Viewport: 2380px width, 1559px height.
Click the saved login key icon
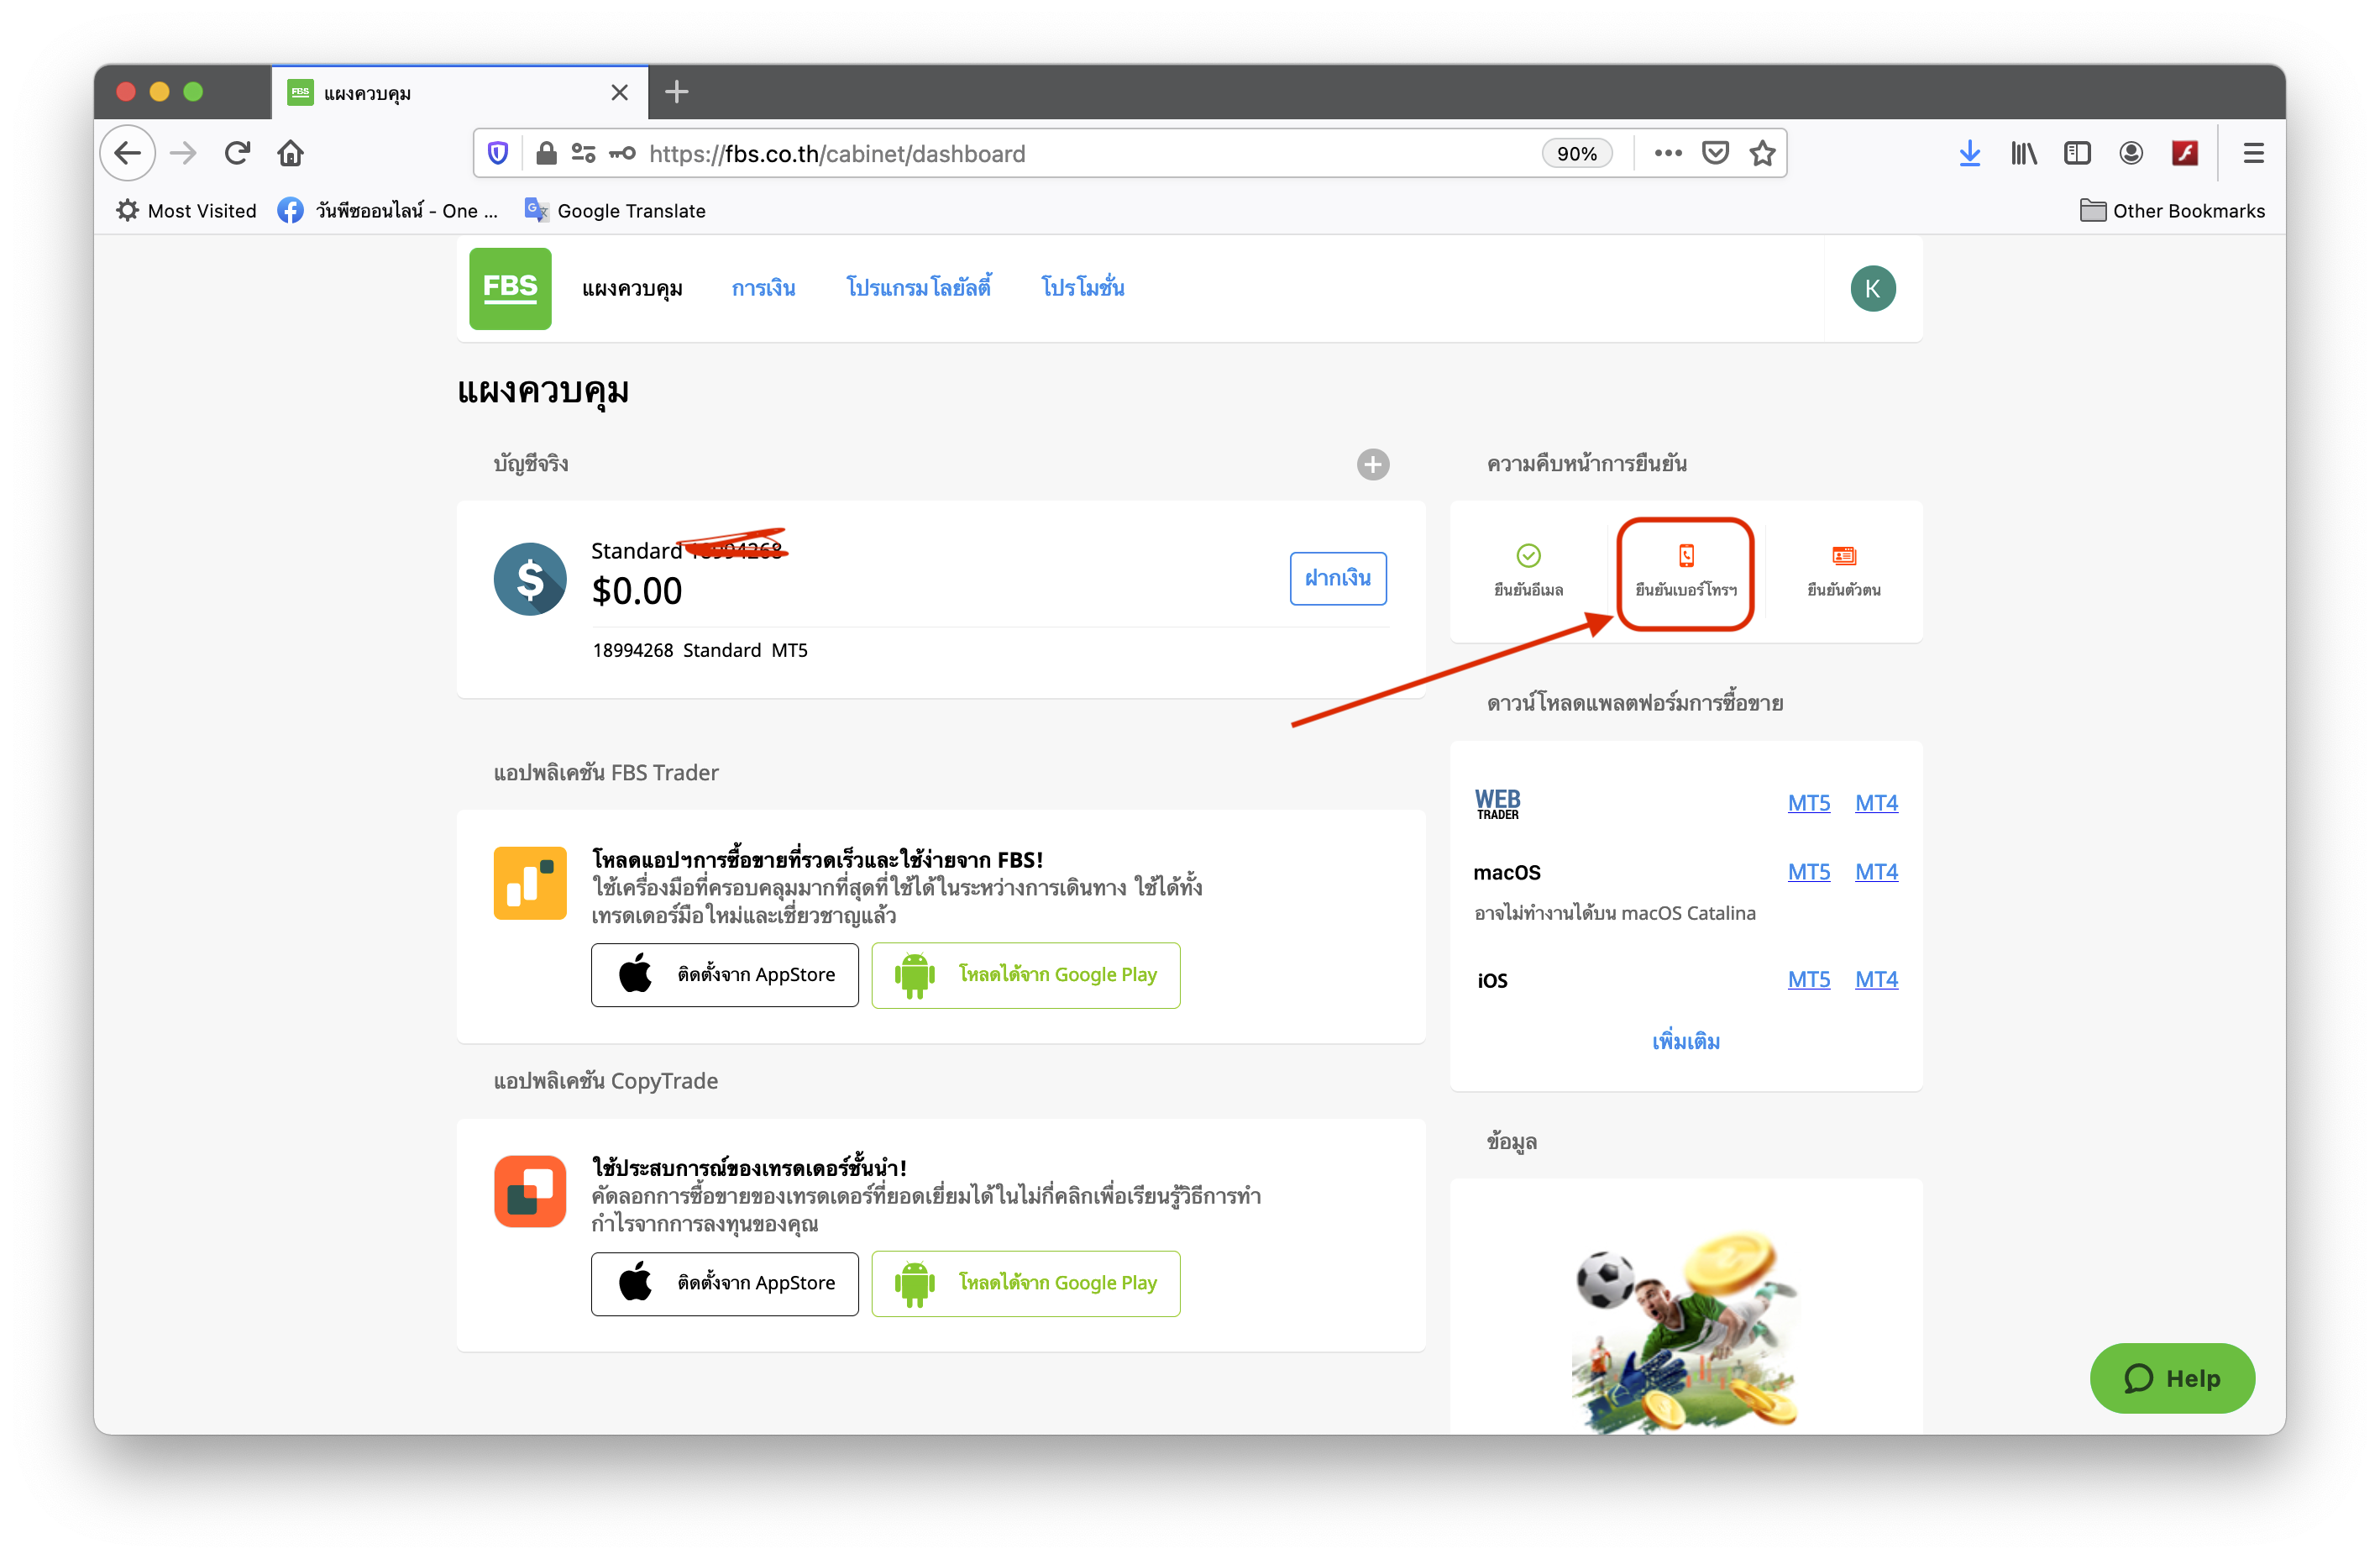tap(623, 153)
